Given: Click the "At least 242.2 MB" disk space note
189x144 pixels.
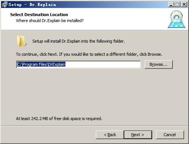Looking at the screenshot, I should click(59, 119).
